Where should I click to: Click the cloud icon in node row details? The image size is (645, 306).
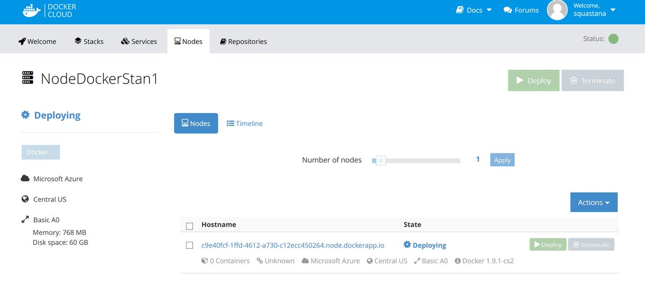coord(305,261)
